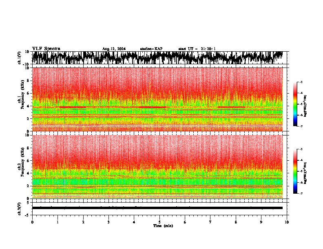
Task: Click the ch.1 voltage waveform trace
Action: [157, 58]
